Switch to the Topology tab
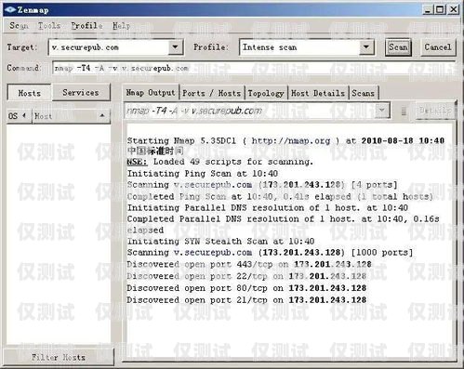 (266, 93)
